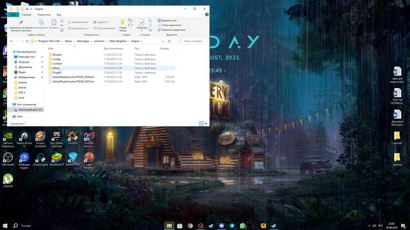The width and height of the screenshot is (410, 230).
Task: Select GeForce Experience desktop shortcut
Action: (8, 140)
